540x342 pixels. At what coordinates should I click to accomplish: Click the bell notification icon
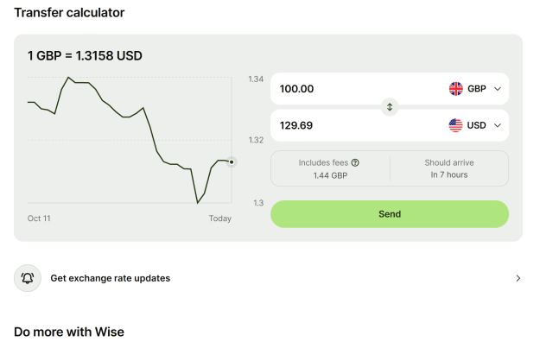pos(28,278)
